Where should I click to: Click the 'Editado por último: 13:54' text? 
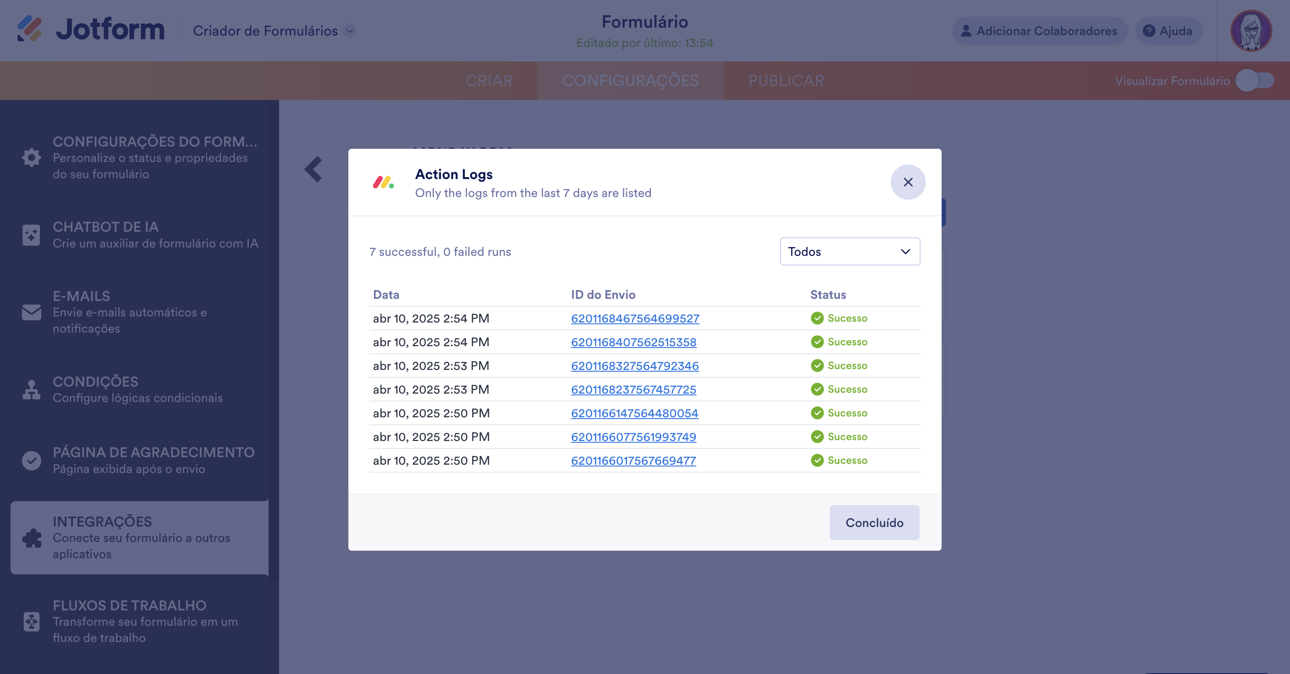(645, 43)
